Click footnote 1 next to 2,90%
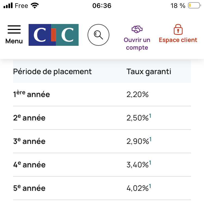 click(150, 140)
